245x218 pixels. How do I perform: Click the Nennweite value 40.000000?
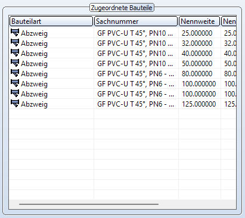[197, 54]
